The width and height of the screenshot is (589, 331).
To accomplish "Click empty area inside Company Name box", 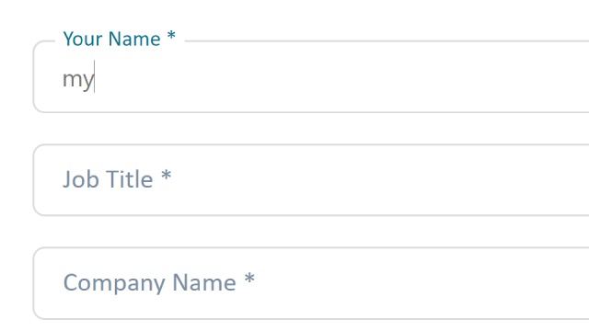I will [413, 283].
